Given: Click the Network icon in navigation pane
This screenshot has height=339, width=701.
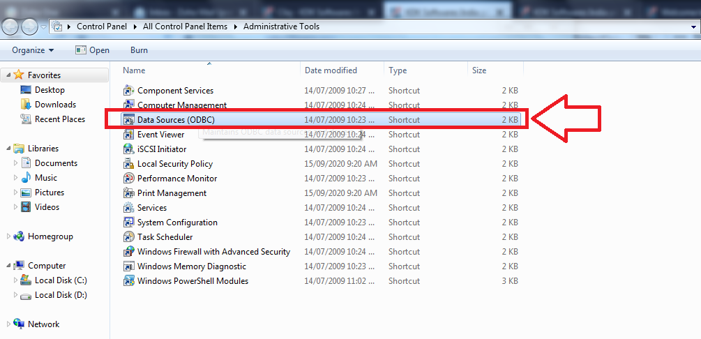Looking at the screenshot, I should pos(18,324).
